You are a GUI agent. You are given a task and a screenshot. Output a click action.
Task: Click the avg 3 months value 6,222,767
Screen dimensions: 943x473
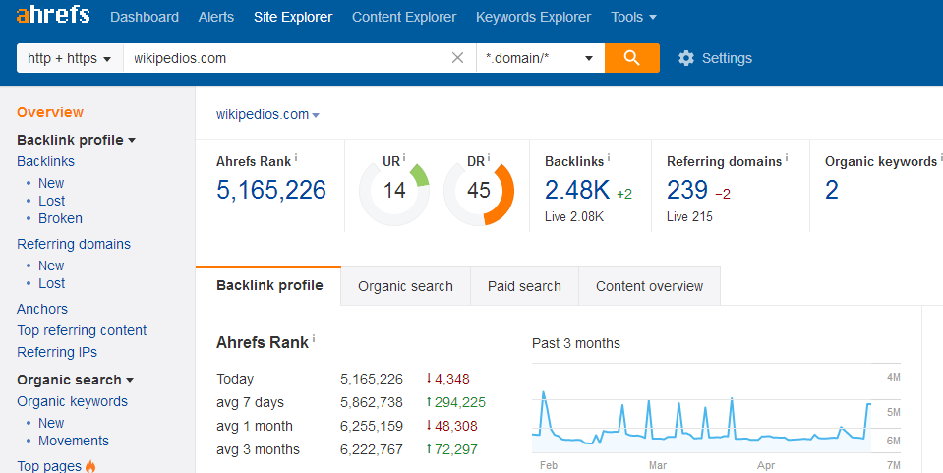coord(372,449)
